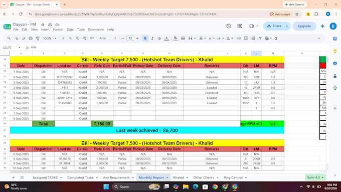Viewport: 341px width, 192px height.
Task: Toggle bold formatting
Action: click(x=145, y=38)
